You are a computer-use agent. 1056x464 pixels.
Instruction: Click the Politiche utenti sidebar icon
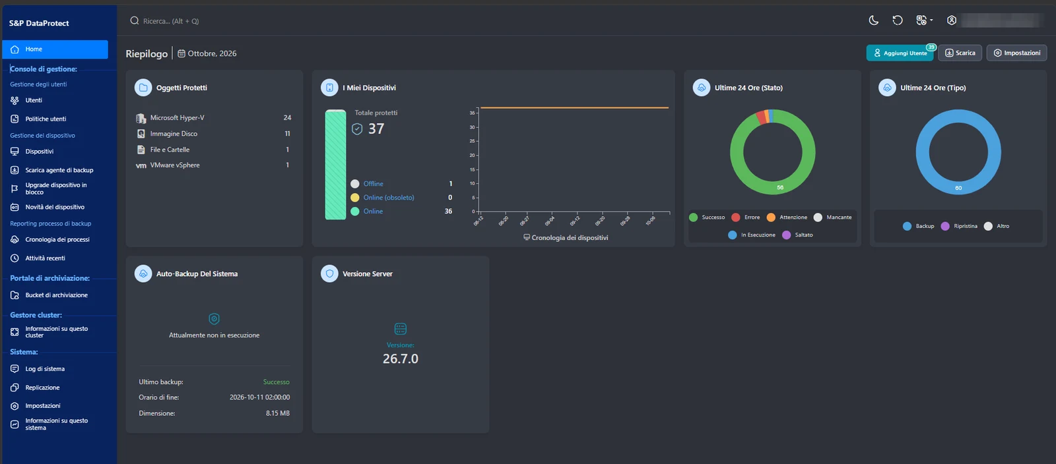point(15,119)
